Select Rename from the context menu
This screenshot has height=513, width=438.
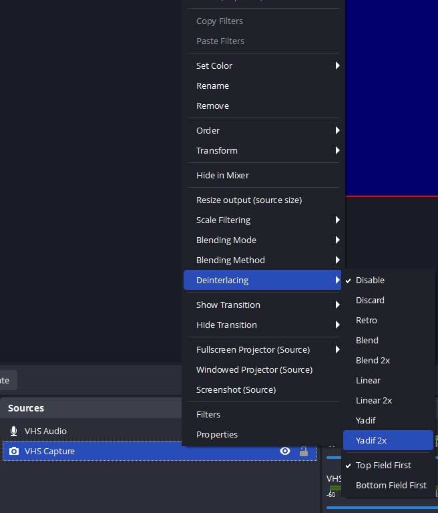coord(212,85)
